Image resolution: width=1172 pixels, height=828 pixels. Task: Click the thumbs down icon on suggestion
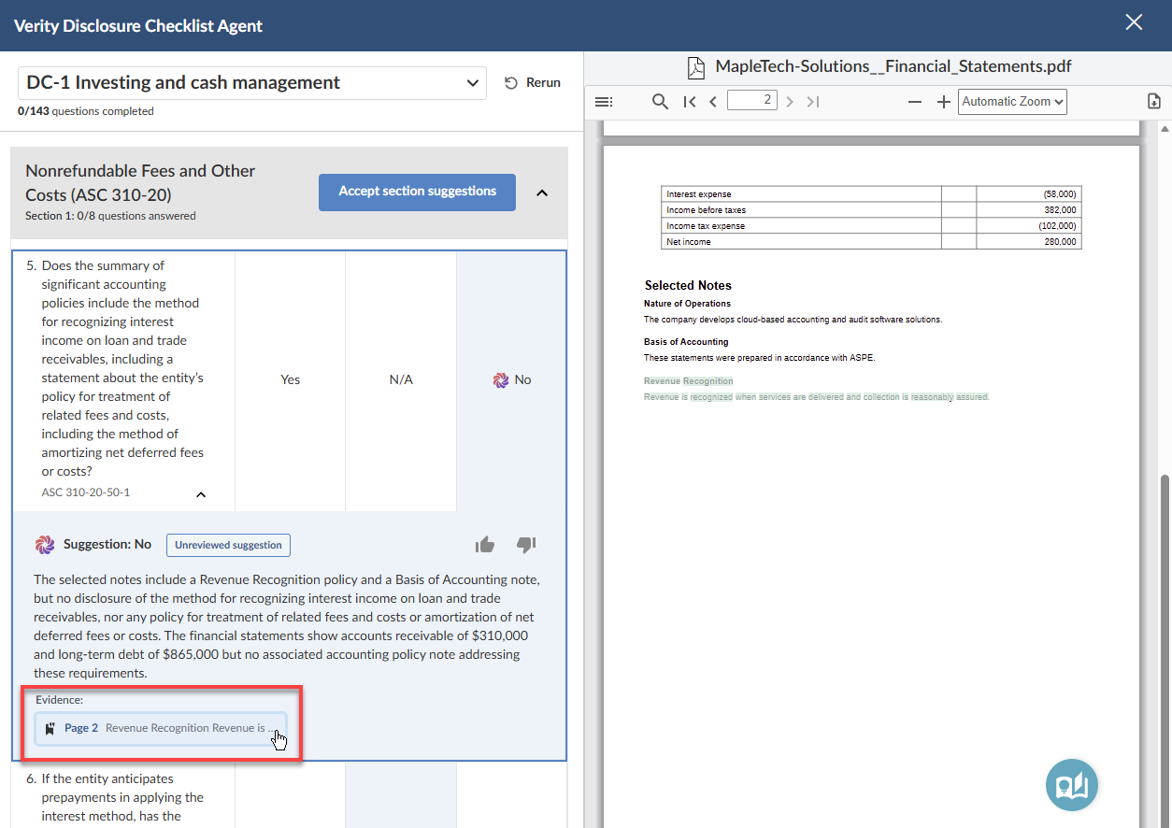pos(526,545)
